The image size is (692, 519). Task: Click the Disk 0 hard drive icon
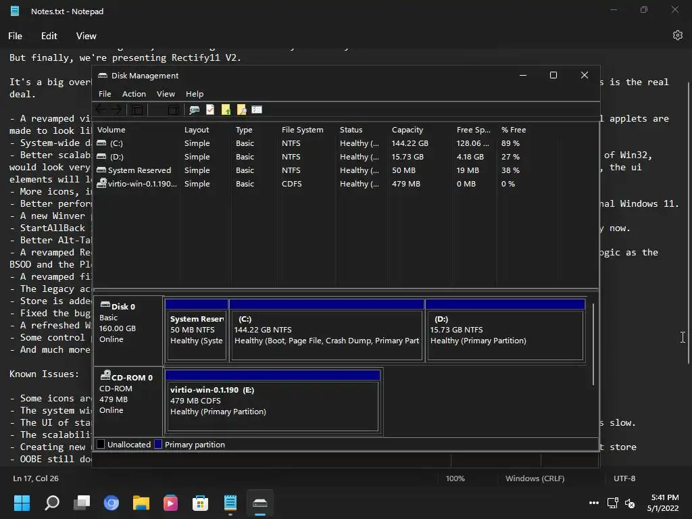click(105, 305)
